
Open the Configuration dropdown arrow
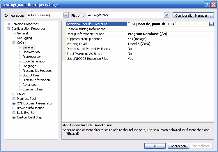pos(66,15)
